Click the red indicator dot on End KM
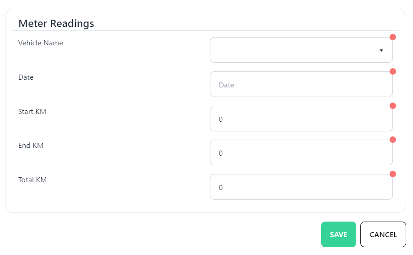 click(x=392, y=140)
